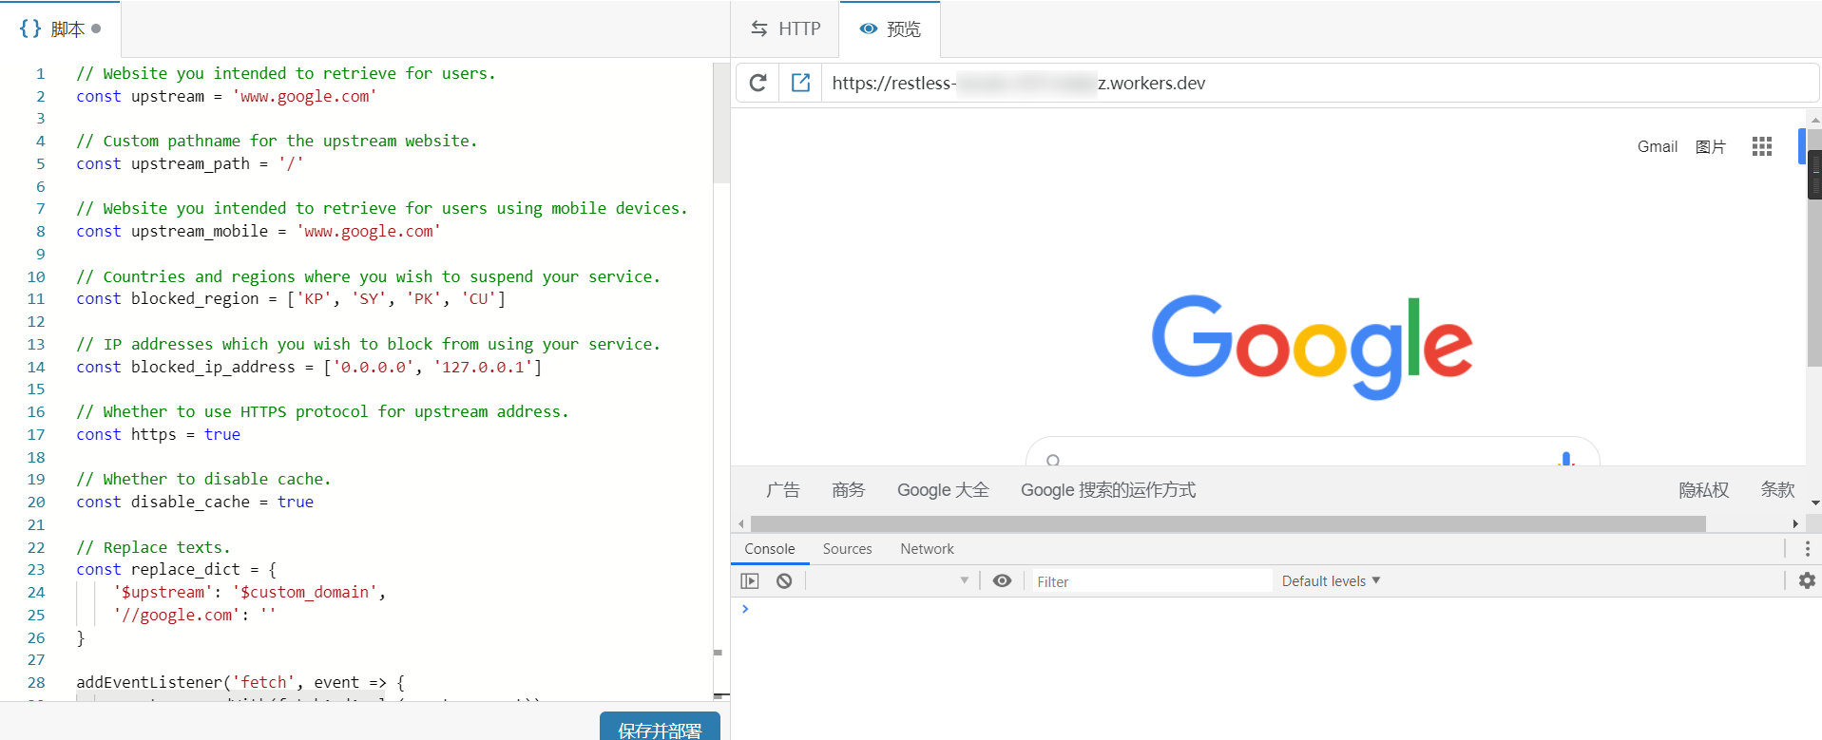Click the preview vertical scrollbar thumb
This screenshot has width=1822, height=740.
click(1814, 248)
